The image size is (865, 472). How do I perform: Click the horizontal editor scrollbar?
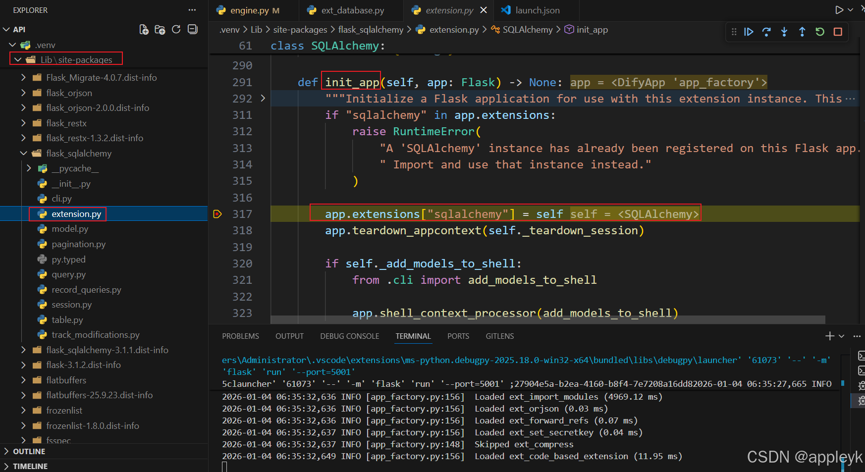[548, 319]
